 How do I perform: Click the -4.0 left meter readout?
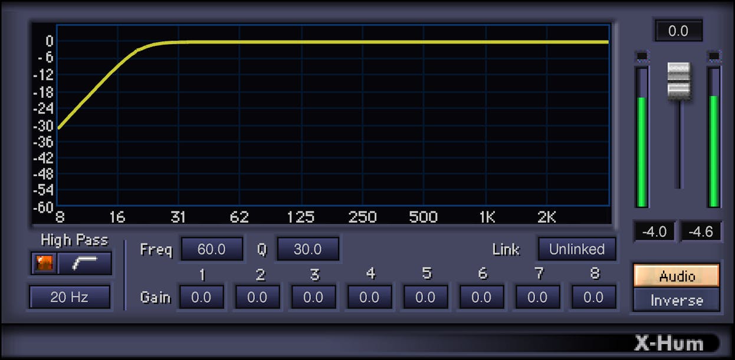(x=654, y=232)
